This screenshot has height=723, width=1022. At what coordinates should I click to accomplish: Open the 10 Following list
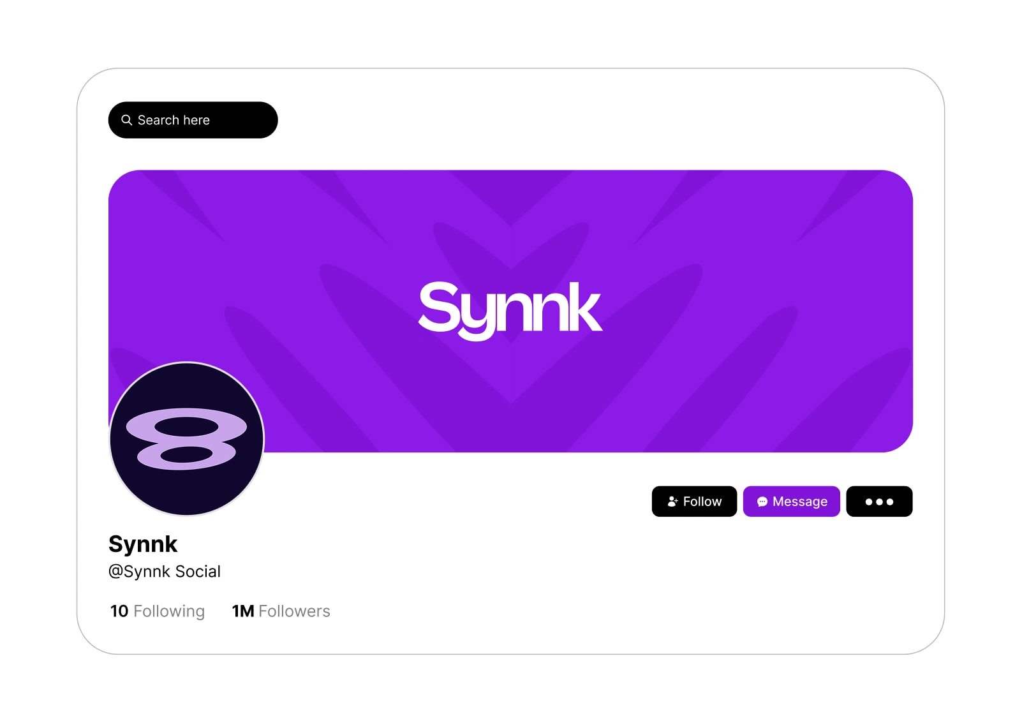click(158, 611)
